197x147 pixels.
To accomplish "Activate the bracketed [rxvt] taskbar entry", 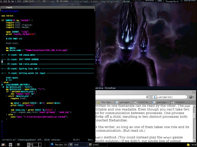I will pyautogui.click(x=98, y=145).
